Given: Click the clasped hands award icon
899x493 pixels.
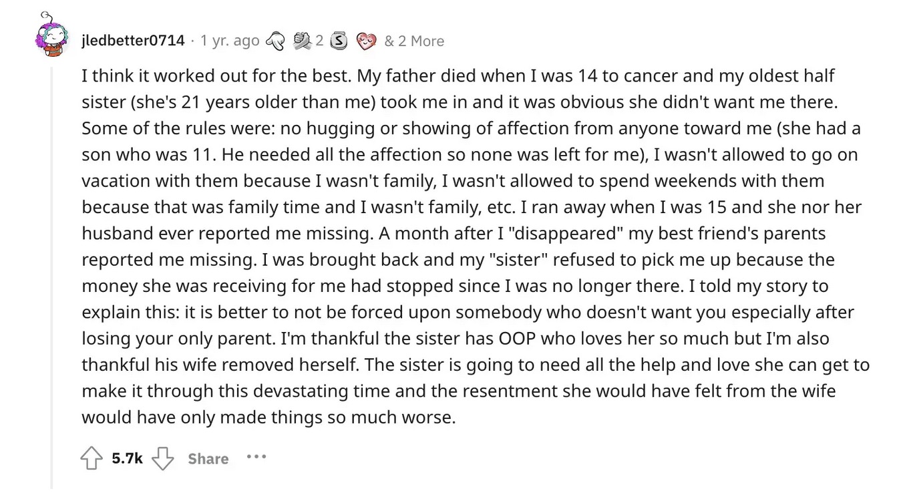Looking at the screenshot, I should click(x=300, y=41).
